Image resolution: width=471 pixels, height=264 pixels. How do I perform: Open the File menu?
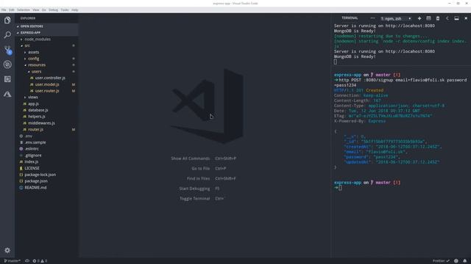(x=4, y=10)
